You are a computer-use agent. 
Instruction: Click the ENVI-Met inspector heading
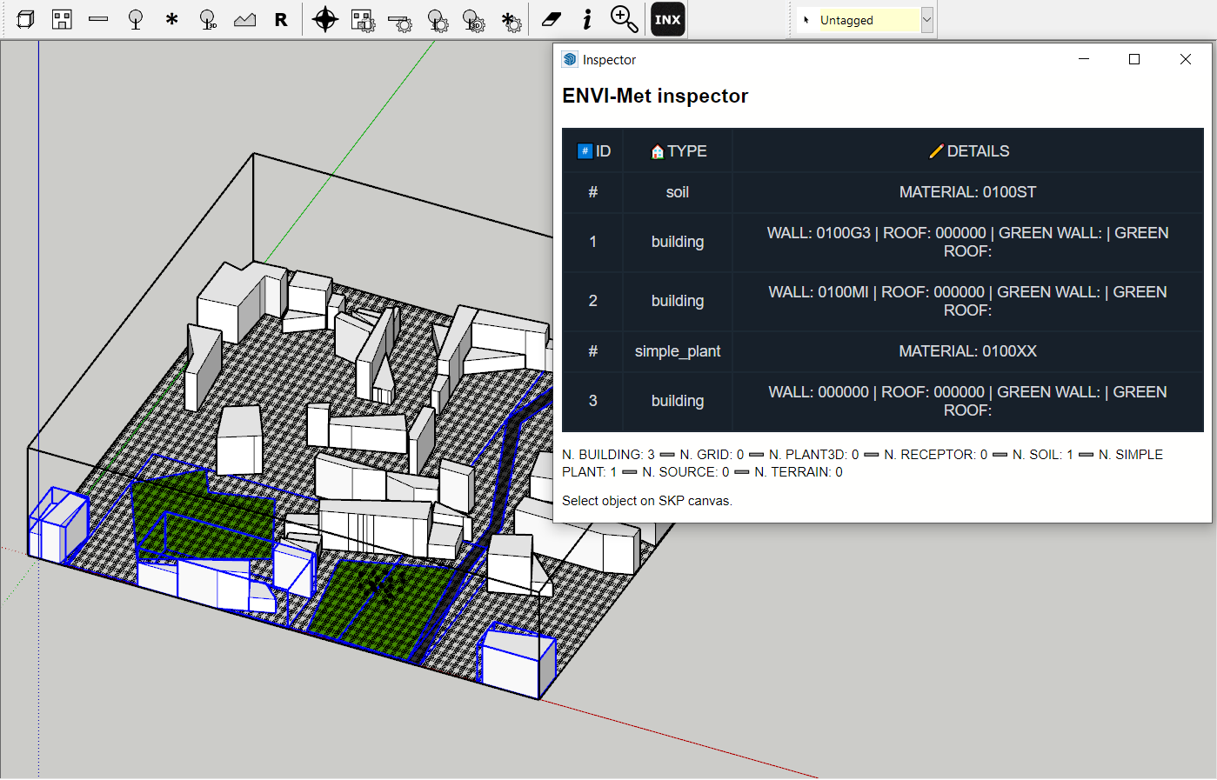[x=655, y=96]
